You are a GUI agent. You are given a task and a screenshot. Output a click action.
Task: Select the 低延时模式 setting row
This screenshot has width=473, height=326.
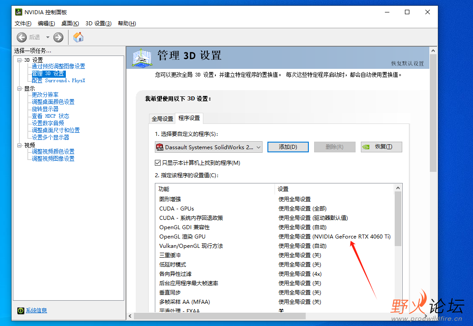275,265
